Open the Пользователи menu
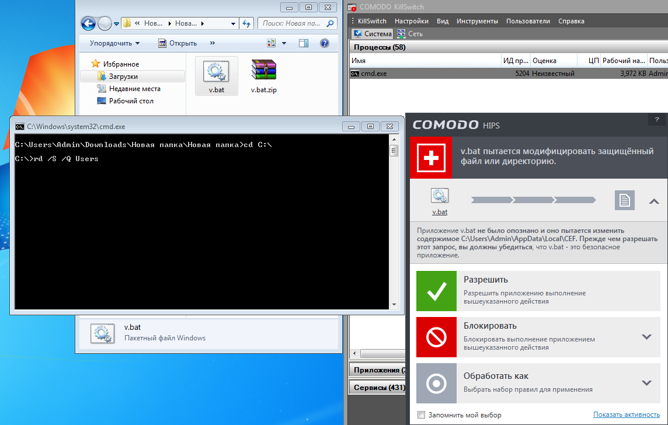Image resolution: width=668 pixels, height=425 pixels. (x=528, y=21)
